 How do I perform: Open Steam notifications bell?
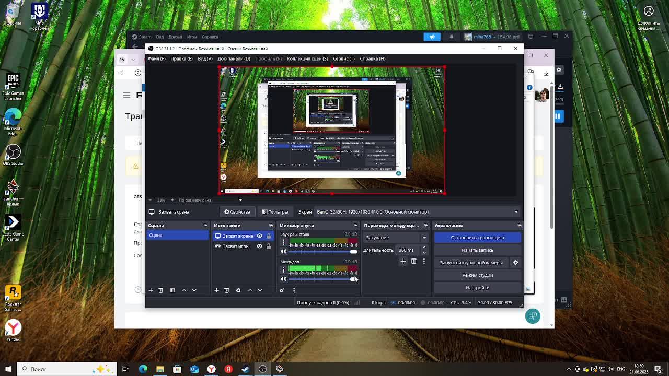tap(452, 37)
